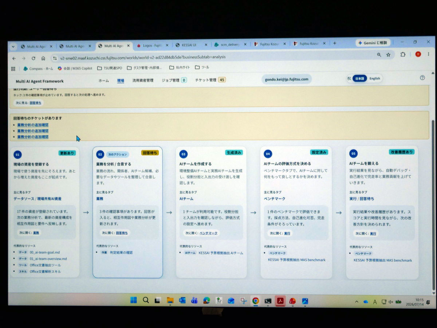Screen dimensions: 437x328
Task: Click gondo.kei@jp.fujitsu.com account button
Action: pyautogui.click(x=287, y=79)
